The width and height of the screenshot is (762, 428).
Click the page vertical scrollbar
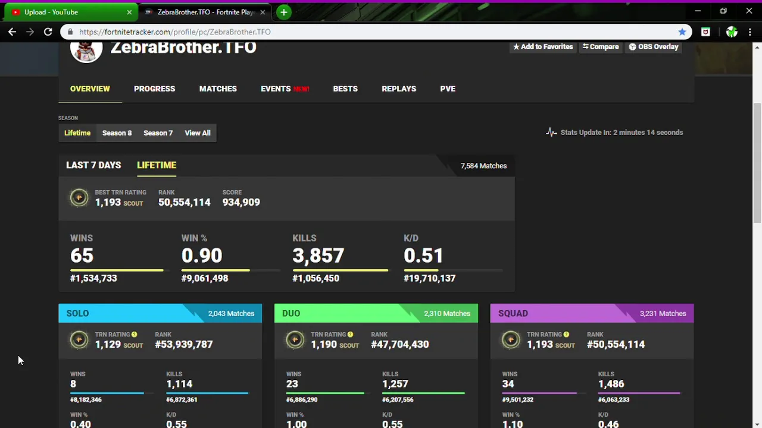757,163
